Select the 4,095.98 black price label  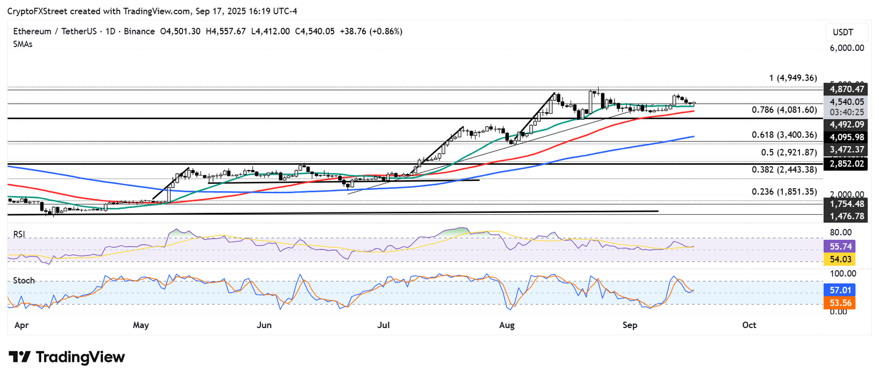(845, 137)
